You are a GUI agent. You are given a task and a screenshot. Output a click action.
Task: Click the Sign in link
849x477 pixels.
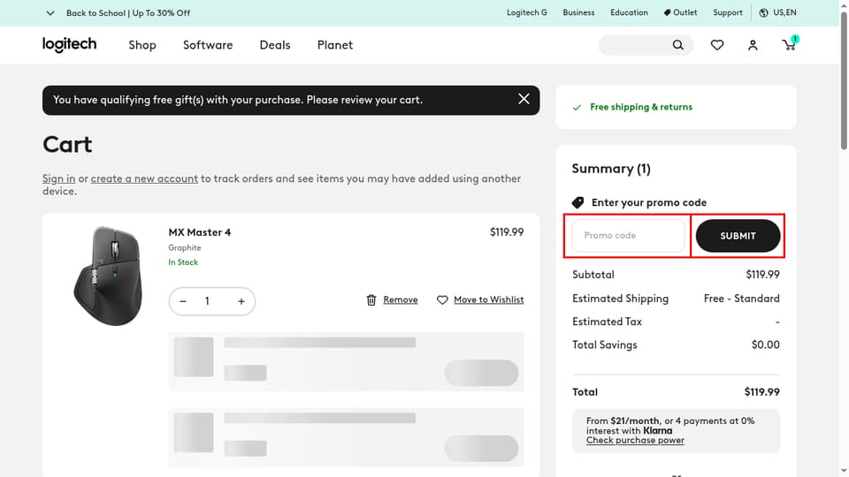pos(59,178)
